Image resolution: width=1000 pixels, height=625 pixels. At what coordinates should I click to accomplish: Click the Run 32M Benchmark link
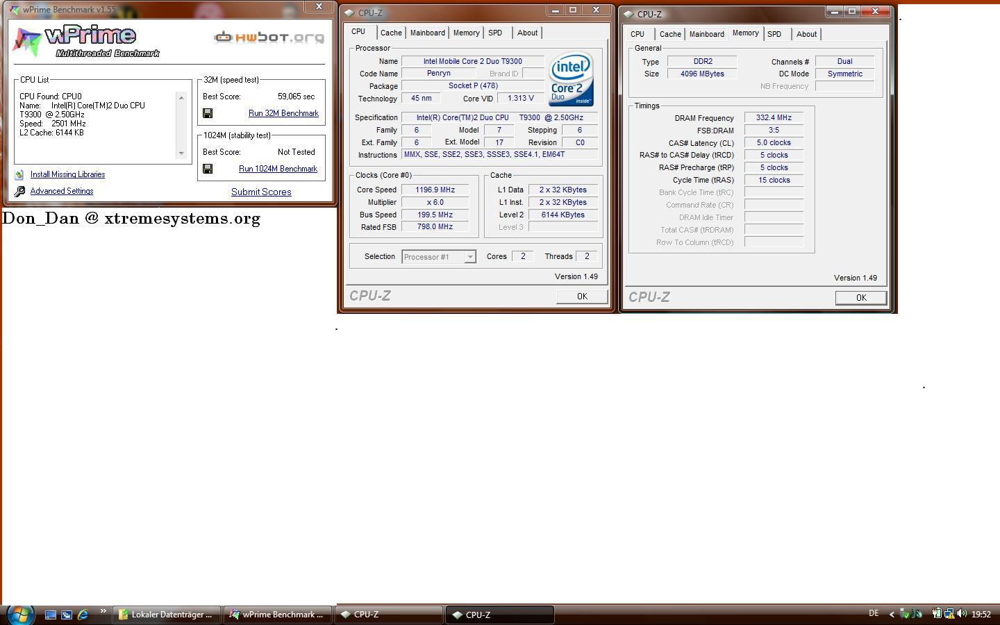click(283, 113)
